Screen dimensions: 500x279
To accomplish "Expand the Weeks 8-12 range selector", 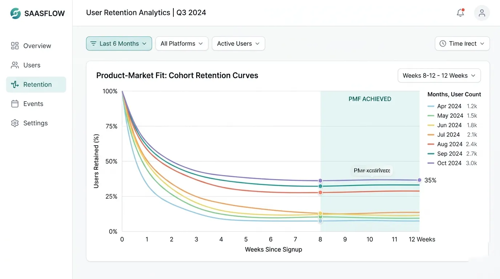I will coord(439,76).
